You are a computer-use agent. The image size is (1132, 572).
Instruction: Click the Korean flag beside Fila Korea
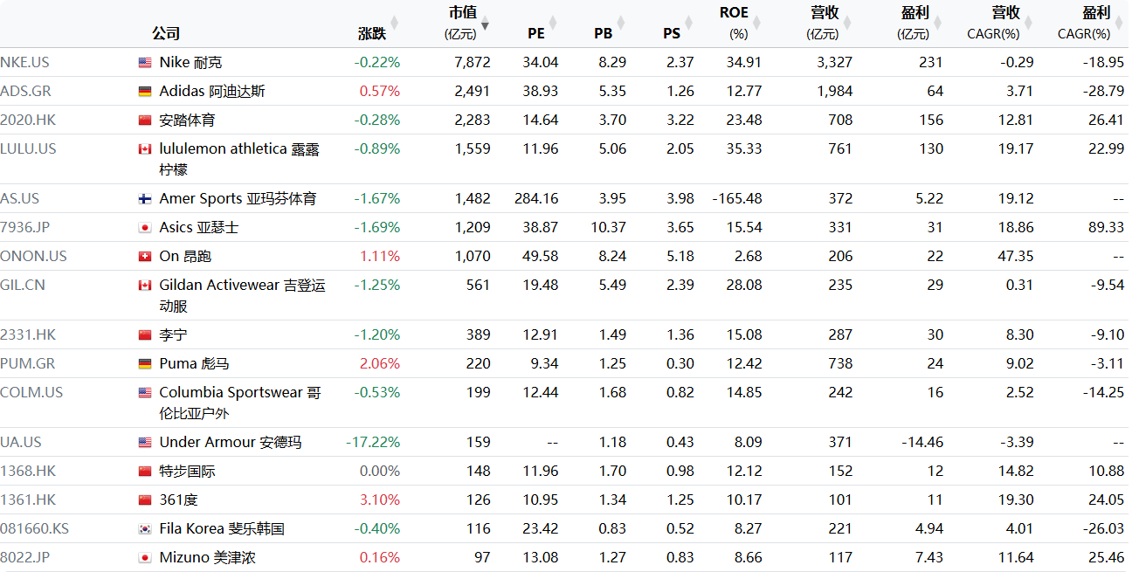tap(145, 529)
